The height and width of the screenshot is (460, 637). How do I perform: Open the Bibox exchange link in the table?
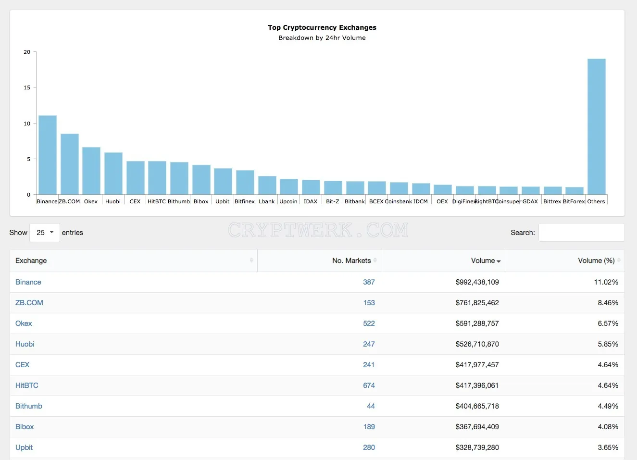(25, 427)
